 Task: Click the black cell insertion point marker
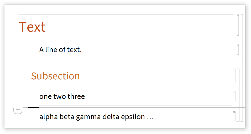pos(33,107)
